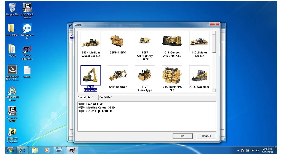The image size is (282, 156).
Task: Choose the 420E Backhoe image
Action: [118, 75]
